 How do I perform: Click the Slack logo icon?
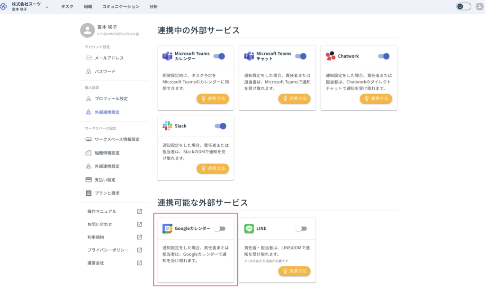point(167,126)
